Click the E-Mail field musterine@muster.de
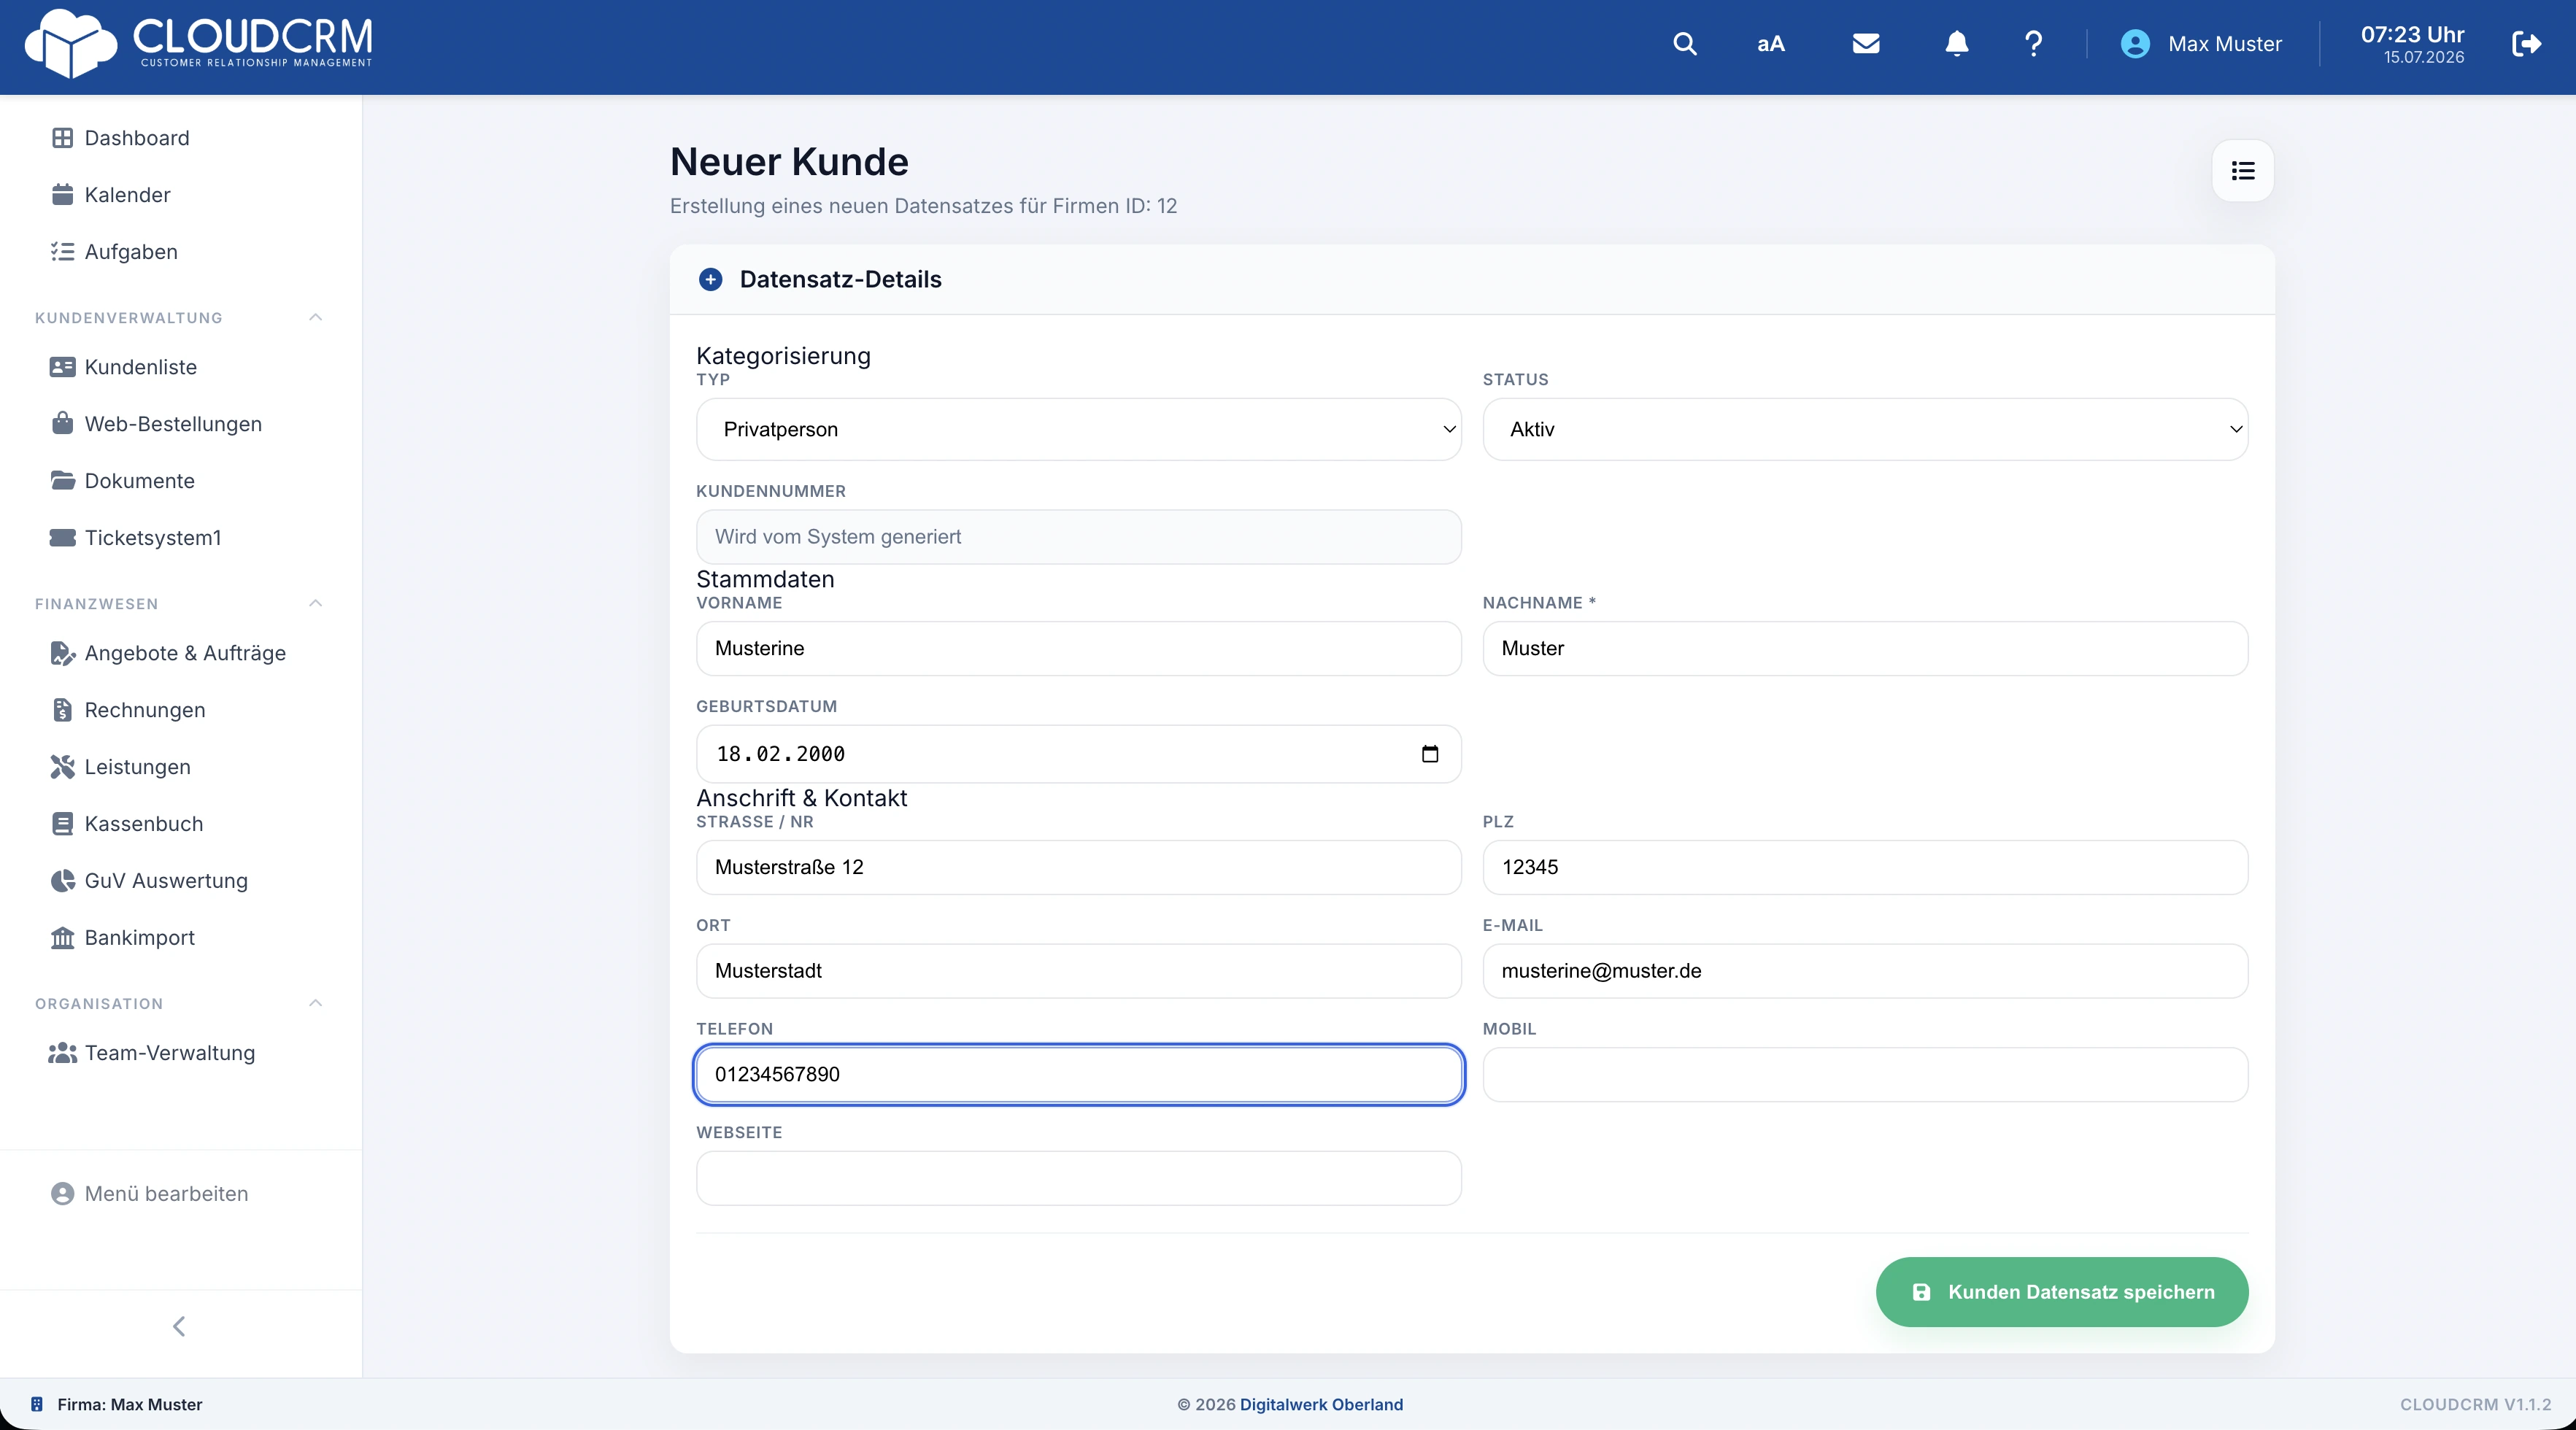2576x1430 pixels. pos(1865,971)
